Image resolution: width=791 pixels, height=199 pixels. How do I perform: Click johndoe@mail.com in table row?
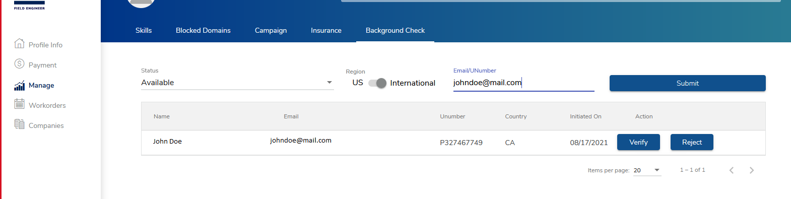tap(301, 141)
